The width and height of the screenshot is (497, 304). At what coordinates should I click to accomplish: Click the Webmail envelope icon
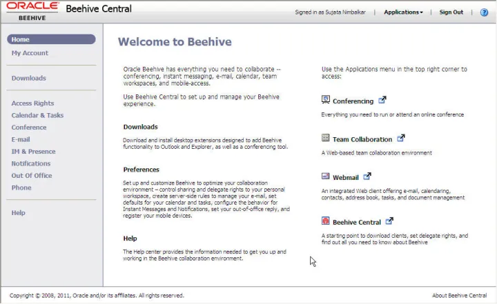coord(326,176)
